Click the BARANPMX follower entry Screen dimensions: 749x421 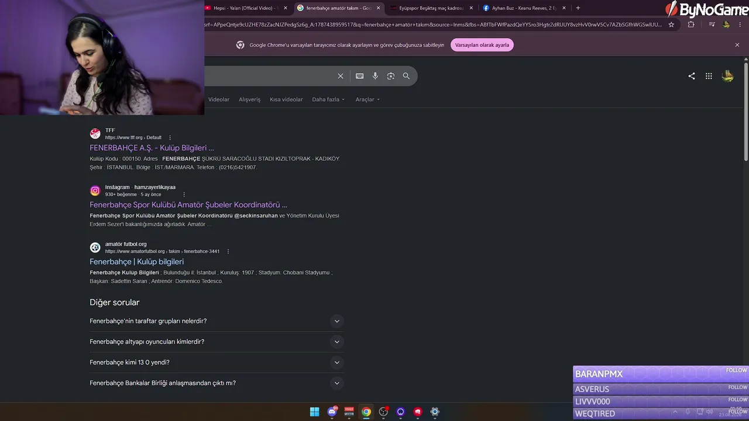click(661, 374)
